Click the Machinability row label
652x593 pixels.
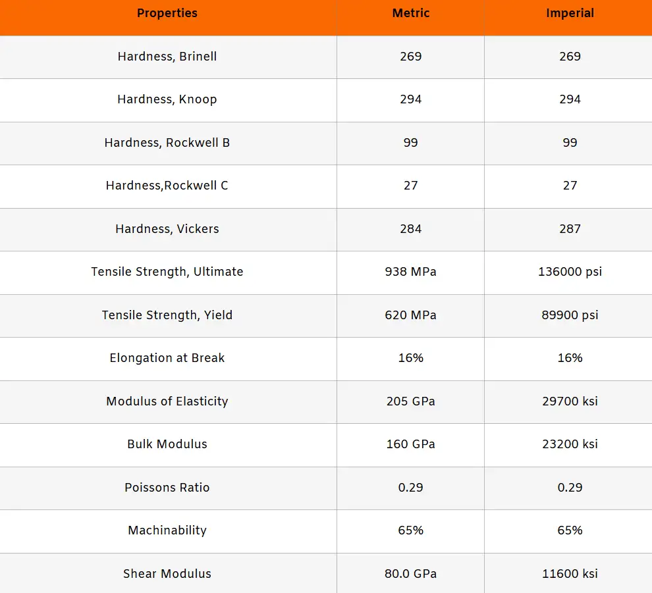(167, 530)
